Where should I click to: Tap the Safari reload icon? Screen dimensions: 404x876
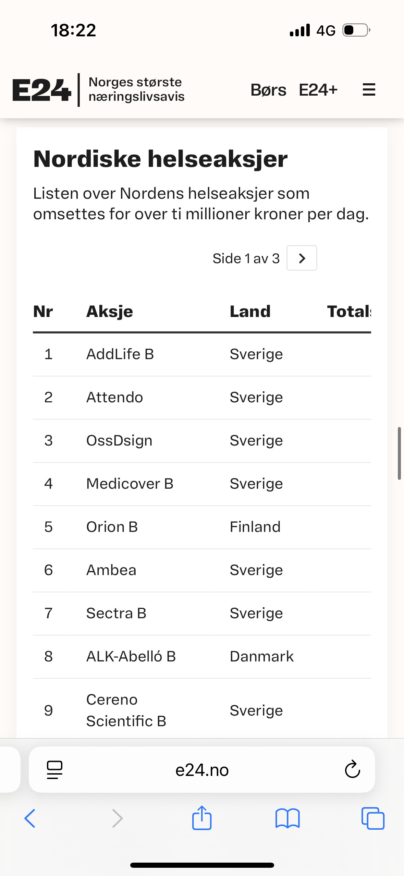352,770
